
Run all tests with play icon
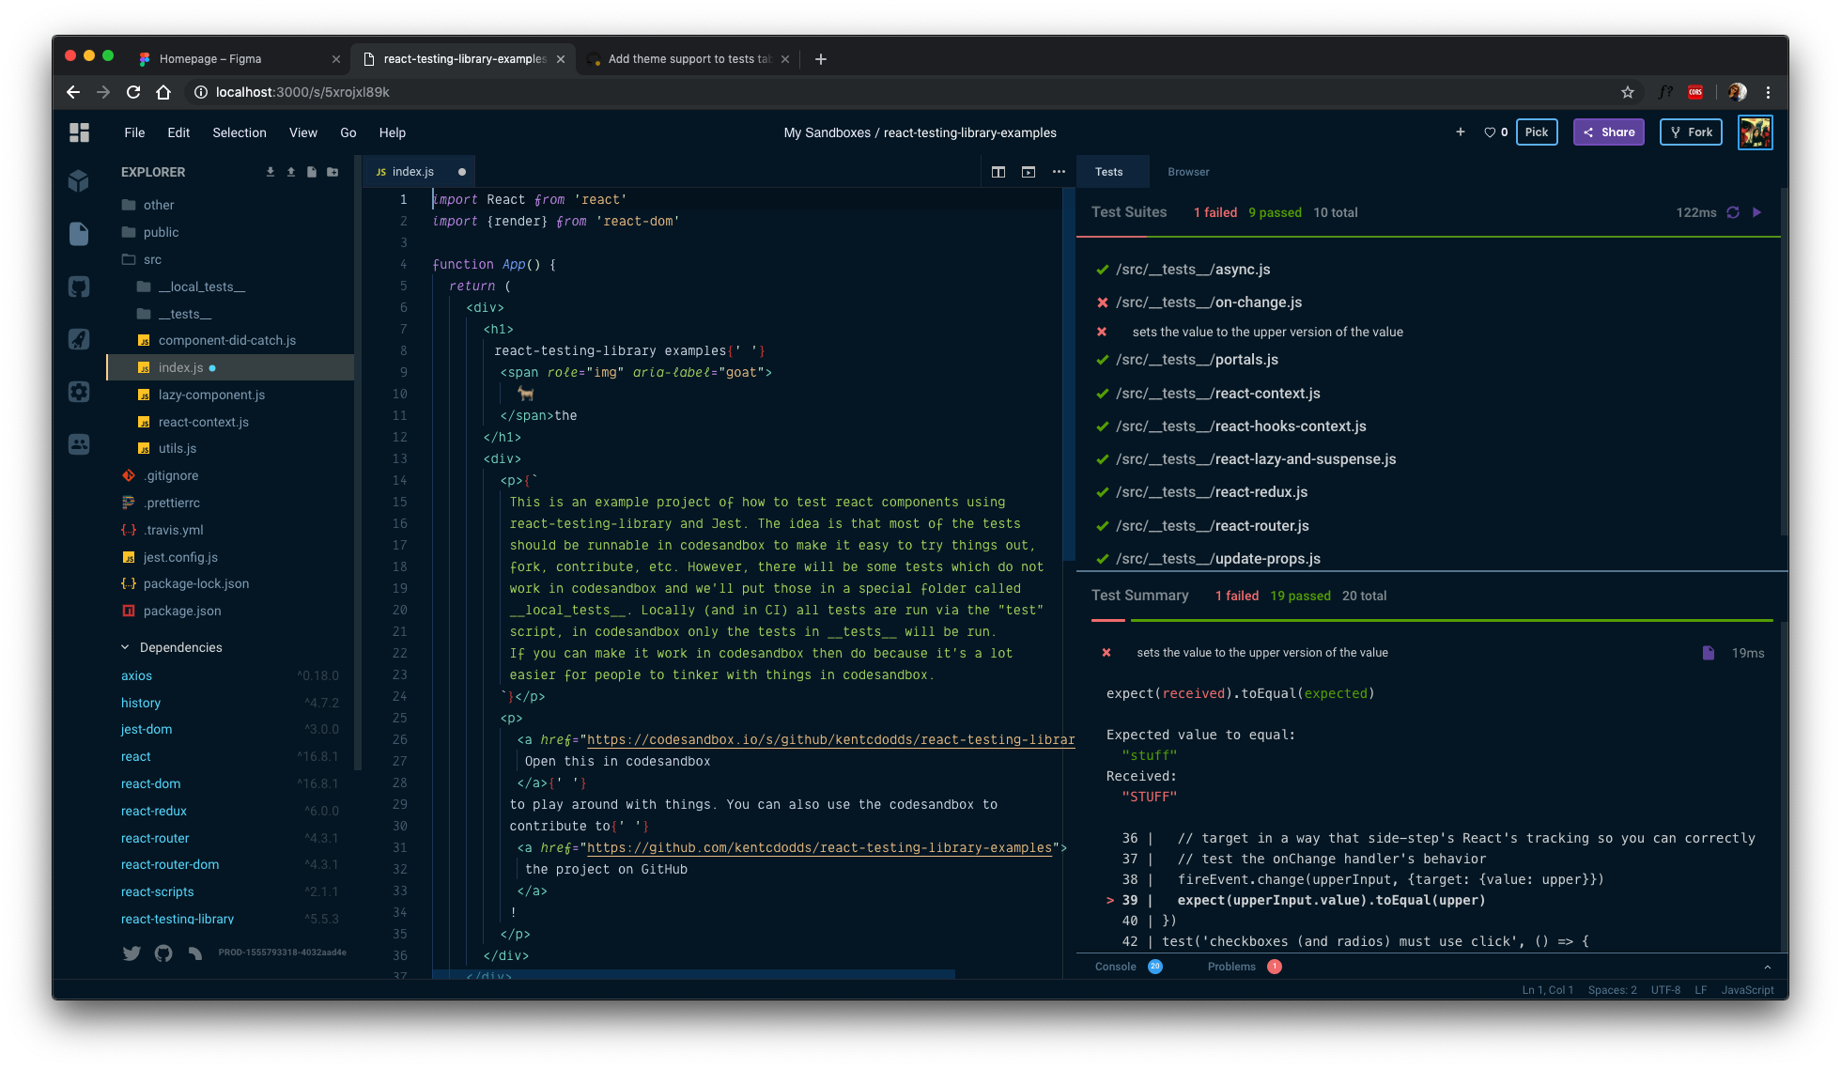pos(1757,212)
